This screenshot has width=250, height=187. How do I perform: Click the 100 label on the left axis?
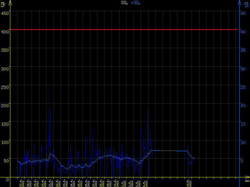click(5, 142)
